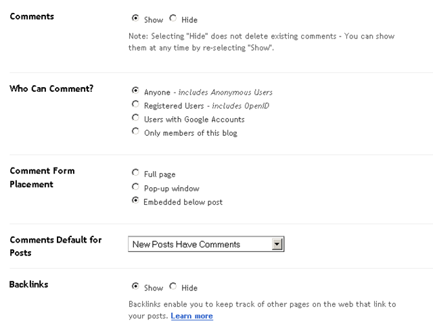Screen dimensions: 433x323
Task: Click the dropdown arrow for Comments Default
Action: click(277, 244)
